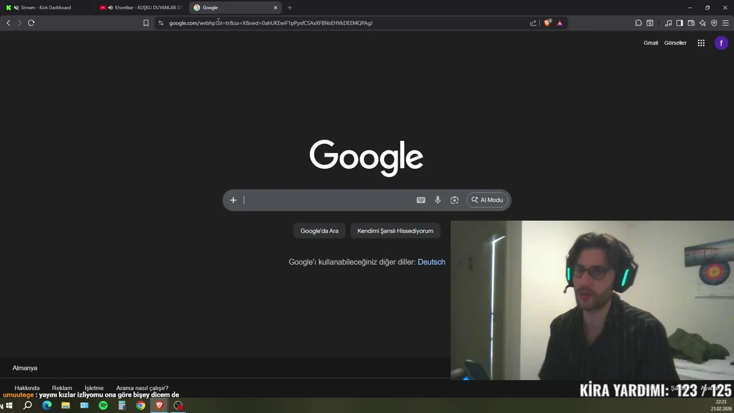Mute the audio on the Khontkar tab
The image size is (734, 413).
110,7
